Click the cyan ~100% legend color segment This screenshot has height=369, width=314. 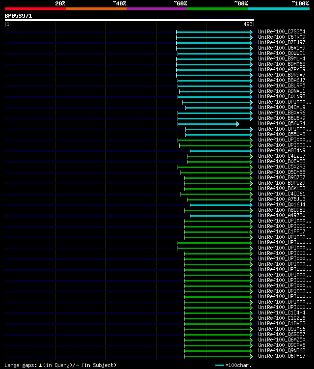(x=279, y=9)
